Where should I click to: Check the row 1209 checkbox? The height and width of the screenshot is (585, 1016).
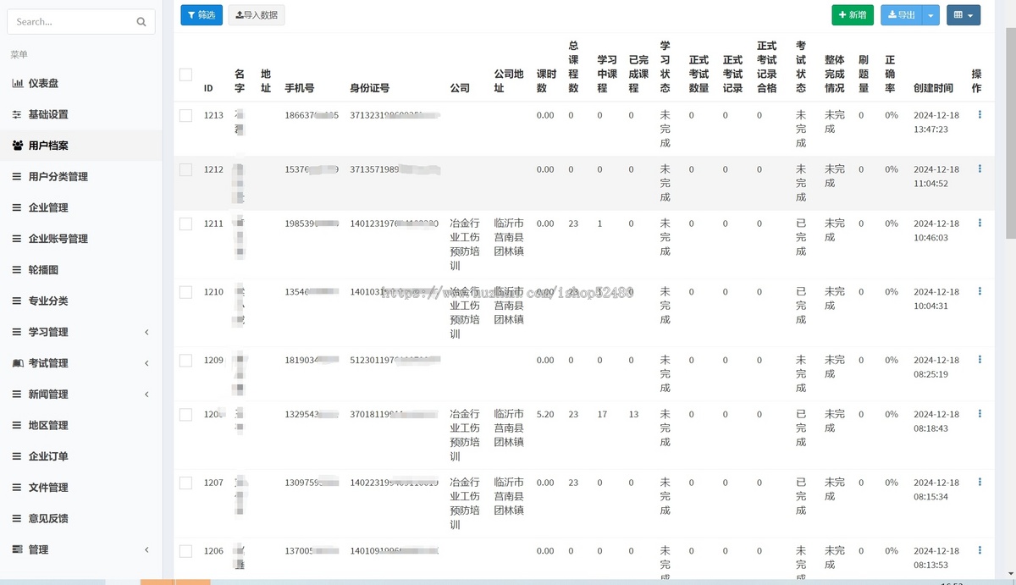(185, 361)
